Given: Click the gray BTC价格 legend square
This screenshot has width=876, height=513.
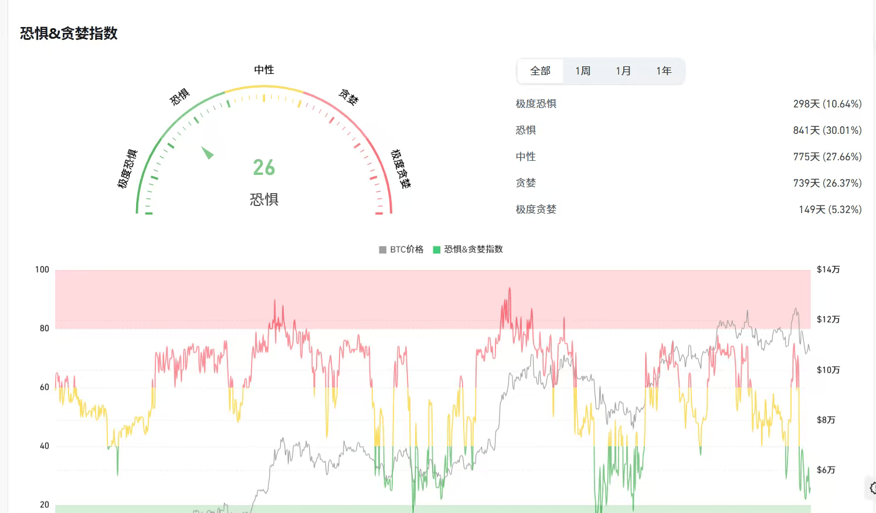Looking at the screenshot, I should [383, 249].
